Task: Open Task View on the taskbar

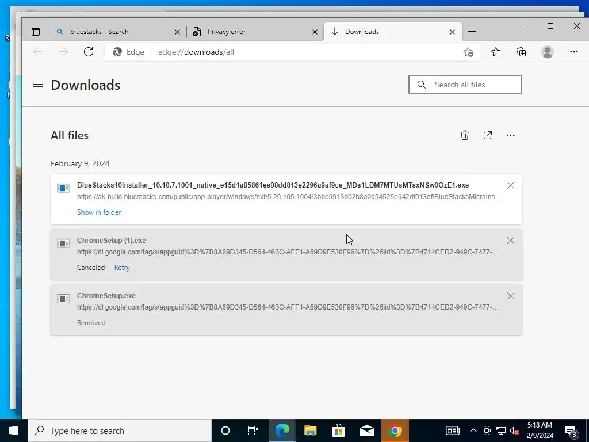Action: (x=253, y=430)
